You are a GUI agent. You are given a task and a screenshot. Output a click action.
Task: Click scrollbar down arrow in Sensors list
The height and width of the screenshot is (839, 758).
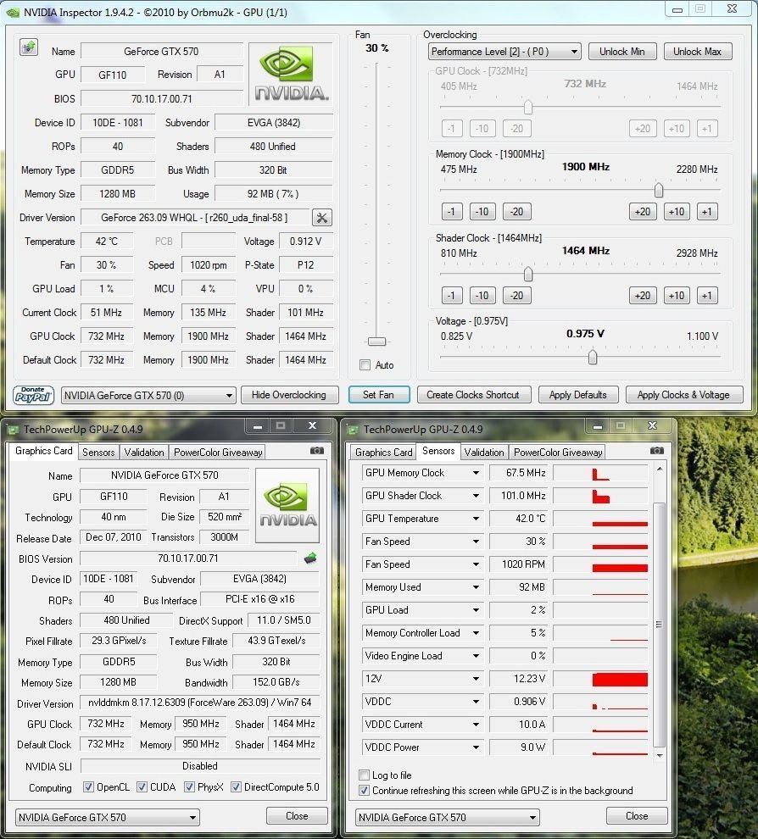[660, 756]
